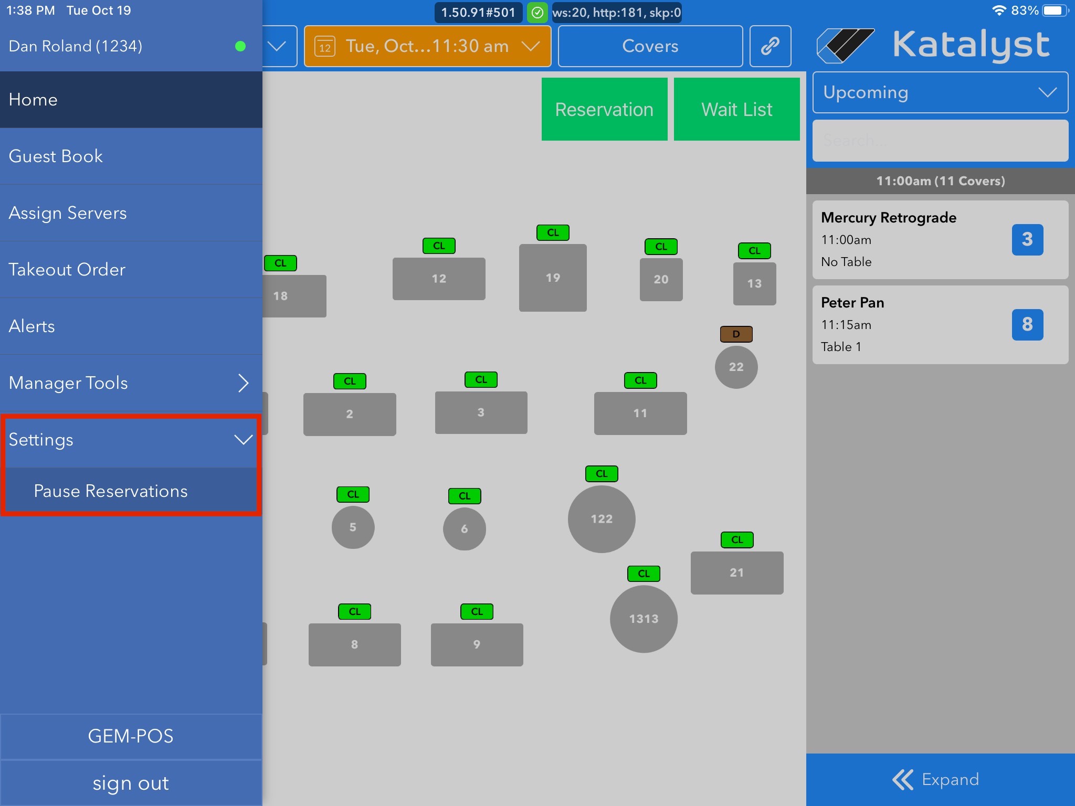This screenshot has width=1075, height=806.
Task: Tap the CL status badge above table 19
Action: click(553, 232)
